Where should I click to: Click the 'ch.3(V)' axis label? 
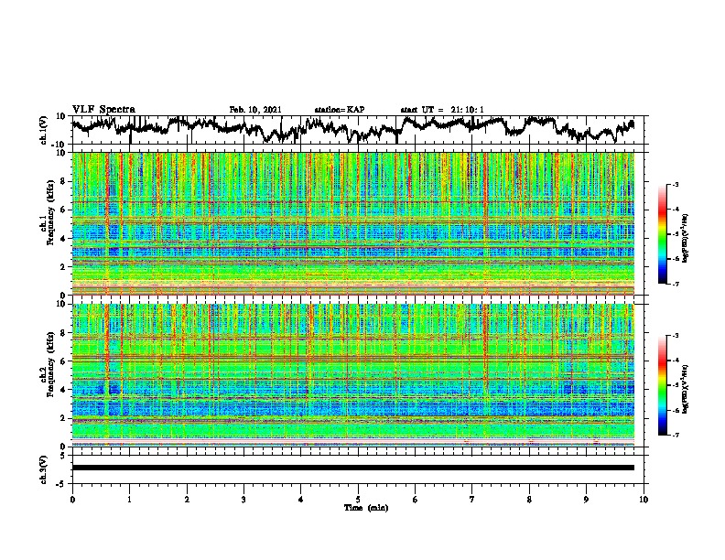click(44, 469)
